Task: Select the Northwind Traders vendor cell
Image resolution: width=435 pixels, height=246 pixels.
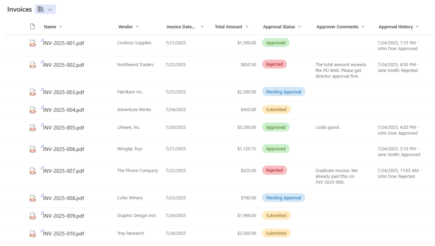Action: (x=136, y=65)
